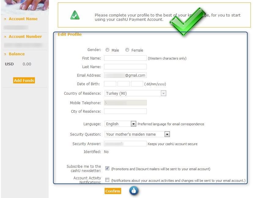This screenshot has height=198, width=253.
Task: Click the Account Name sidebar heading
Action: (23, 19)
